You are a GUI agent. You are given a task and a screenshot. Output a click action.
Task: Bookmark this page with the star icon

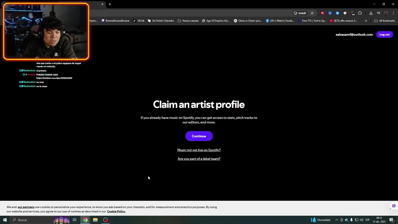(312, 13)
